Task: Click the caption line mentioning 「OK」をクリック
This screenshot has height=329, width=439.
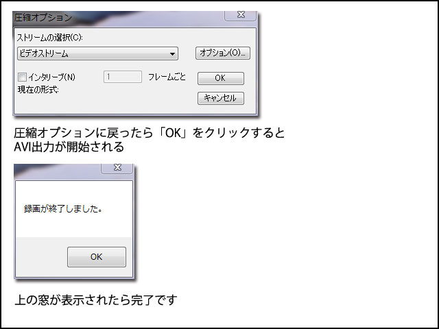Action: tap(150, 133)
